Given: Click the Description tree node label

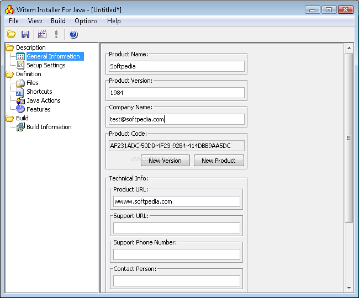Looking at the screenshot, I should coord(31,47).
